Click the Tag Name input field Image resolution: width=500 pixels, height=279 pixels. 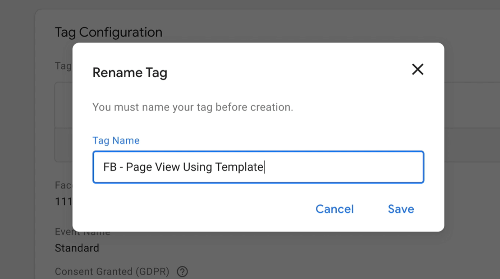tap(258, 167)
